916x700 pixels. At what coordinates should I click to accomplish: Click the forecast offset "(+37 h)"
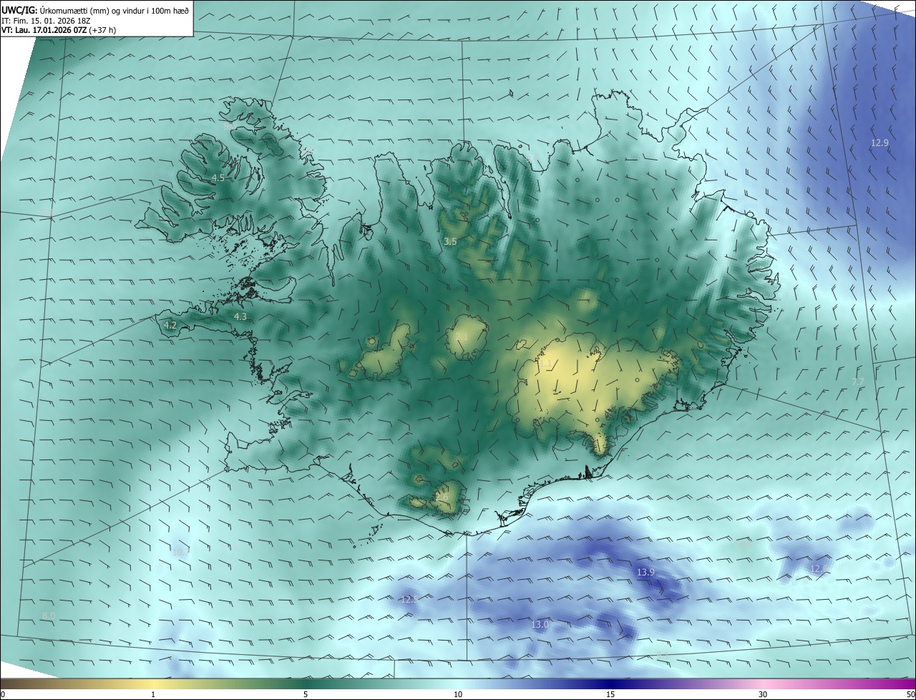click(x=103, y=29)
